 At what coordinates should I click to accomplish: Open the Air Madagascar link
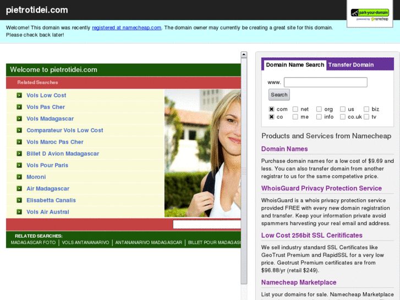[48, 189]
